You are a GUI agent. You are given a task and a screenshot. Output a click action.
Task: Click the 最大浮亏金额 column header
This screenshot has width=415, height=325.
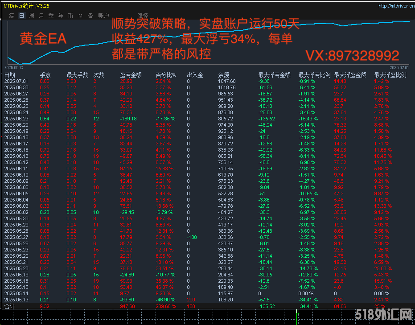click(x=275, y=75)
